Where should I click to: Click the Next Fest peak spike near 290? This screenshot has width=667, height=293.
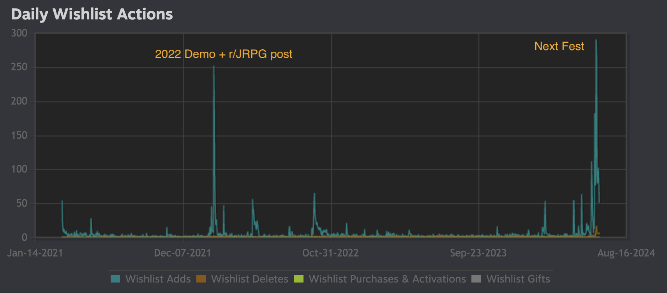596,40
